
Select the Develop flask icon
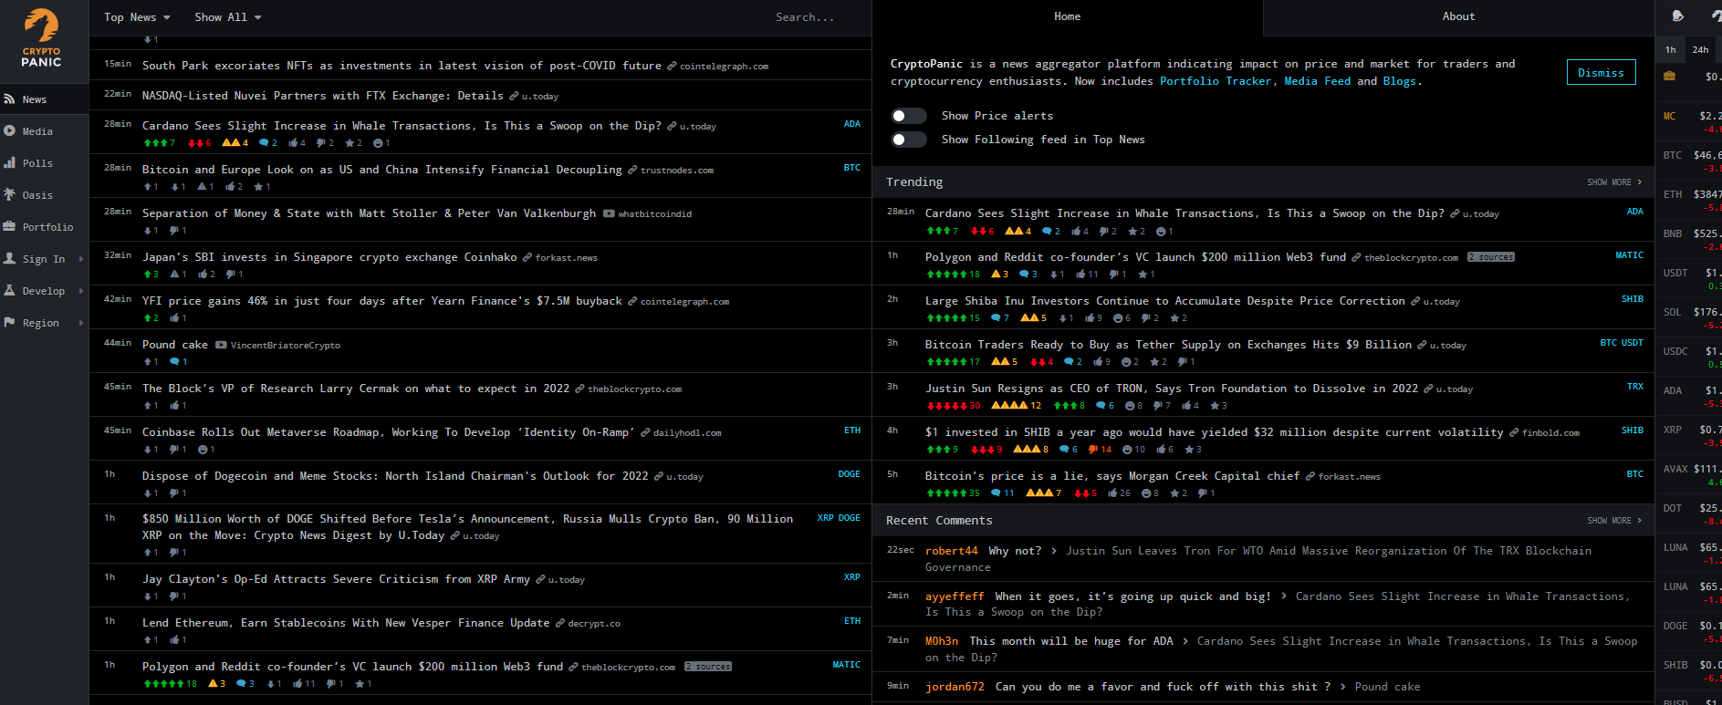pos(10,290)
